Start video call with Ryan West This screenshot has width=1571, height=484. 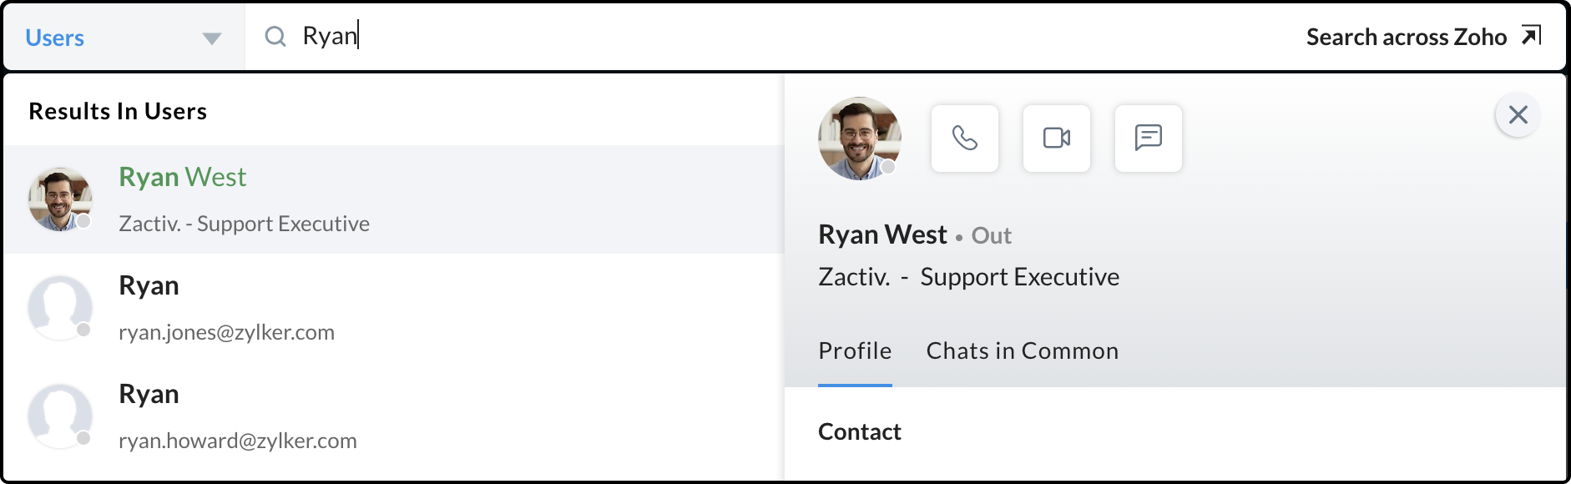(x=1056, y=139)
